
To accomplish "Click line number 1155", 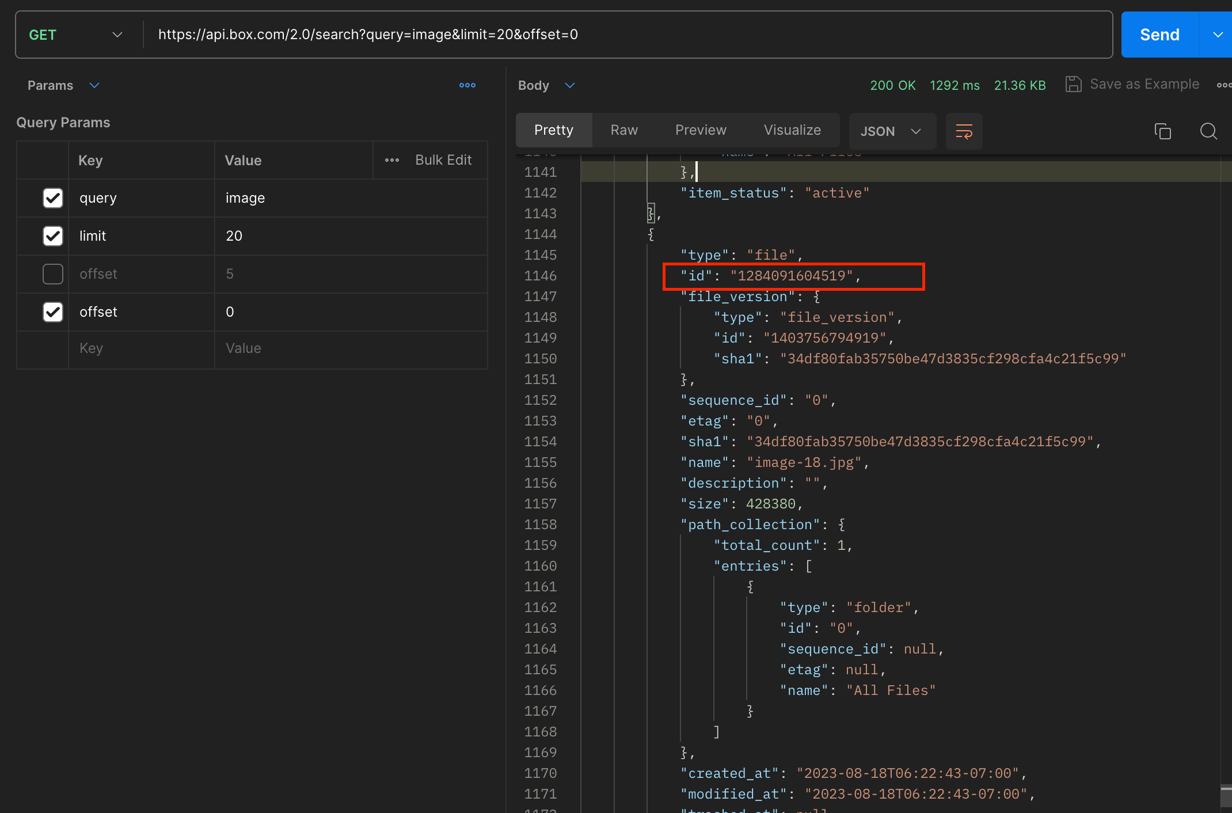I will [x=540, y=462].
